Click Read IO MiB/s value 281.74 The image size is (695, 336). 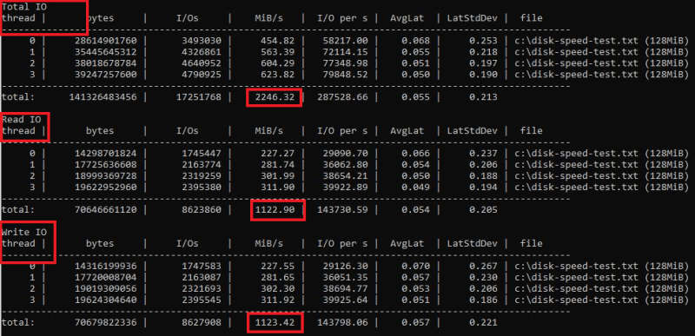(278, 165)
